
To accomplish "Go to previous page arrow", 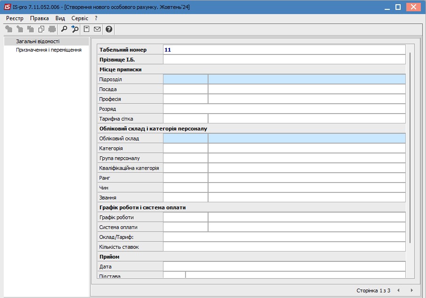I will [398, 290].
